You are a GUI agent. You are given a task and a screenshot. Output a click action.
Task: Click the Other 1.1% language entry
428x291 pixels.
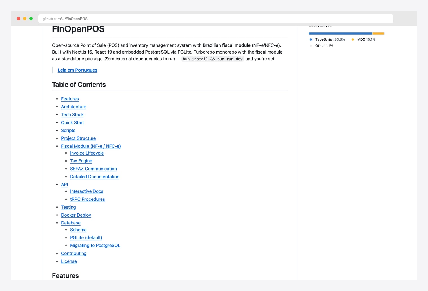click(321, 46)
